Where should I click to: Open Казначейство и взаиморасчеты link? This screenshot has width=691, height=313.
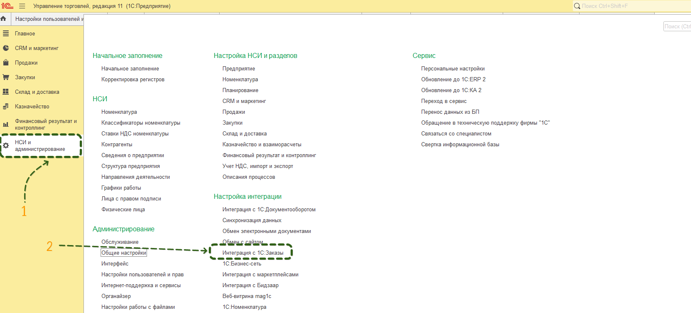(262, 144)
